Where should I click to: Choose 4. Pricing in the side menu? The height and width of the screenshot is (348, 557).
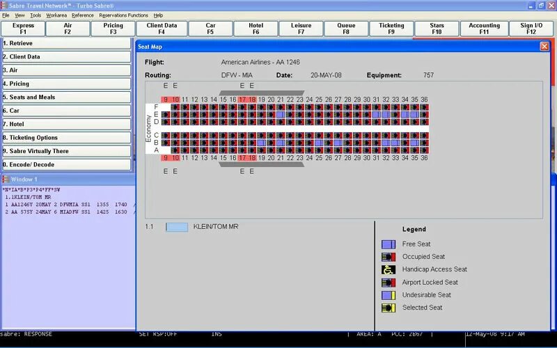click(x=67, y=84)
